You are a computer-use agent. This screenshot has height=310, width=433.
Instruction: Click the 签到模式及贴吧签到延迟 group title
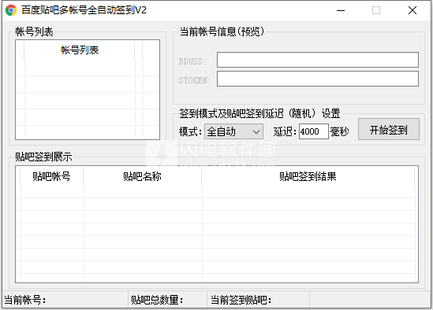(259, 113)
